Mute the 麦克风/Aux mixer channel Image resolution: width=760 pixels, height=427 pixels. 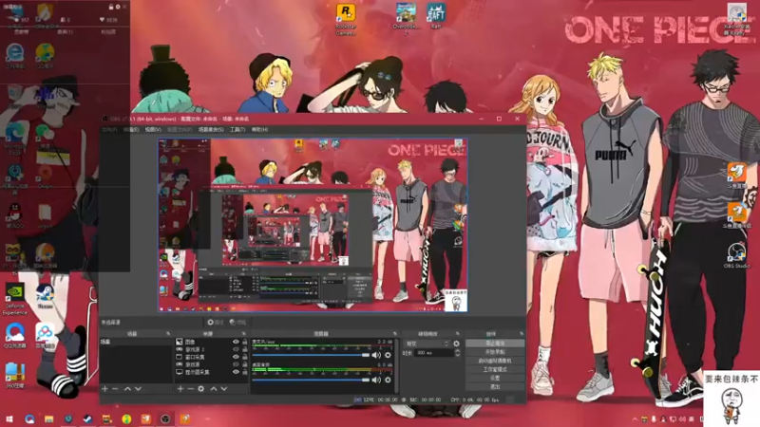[376, 355]
